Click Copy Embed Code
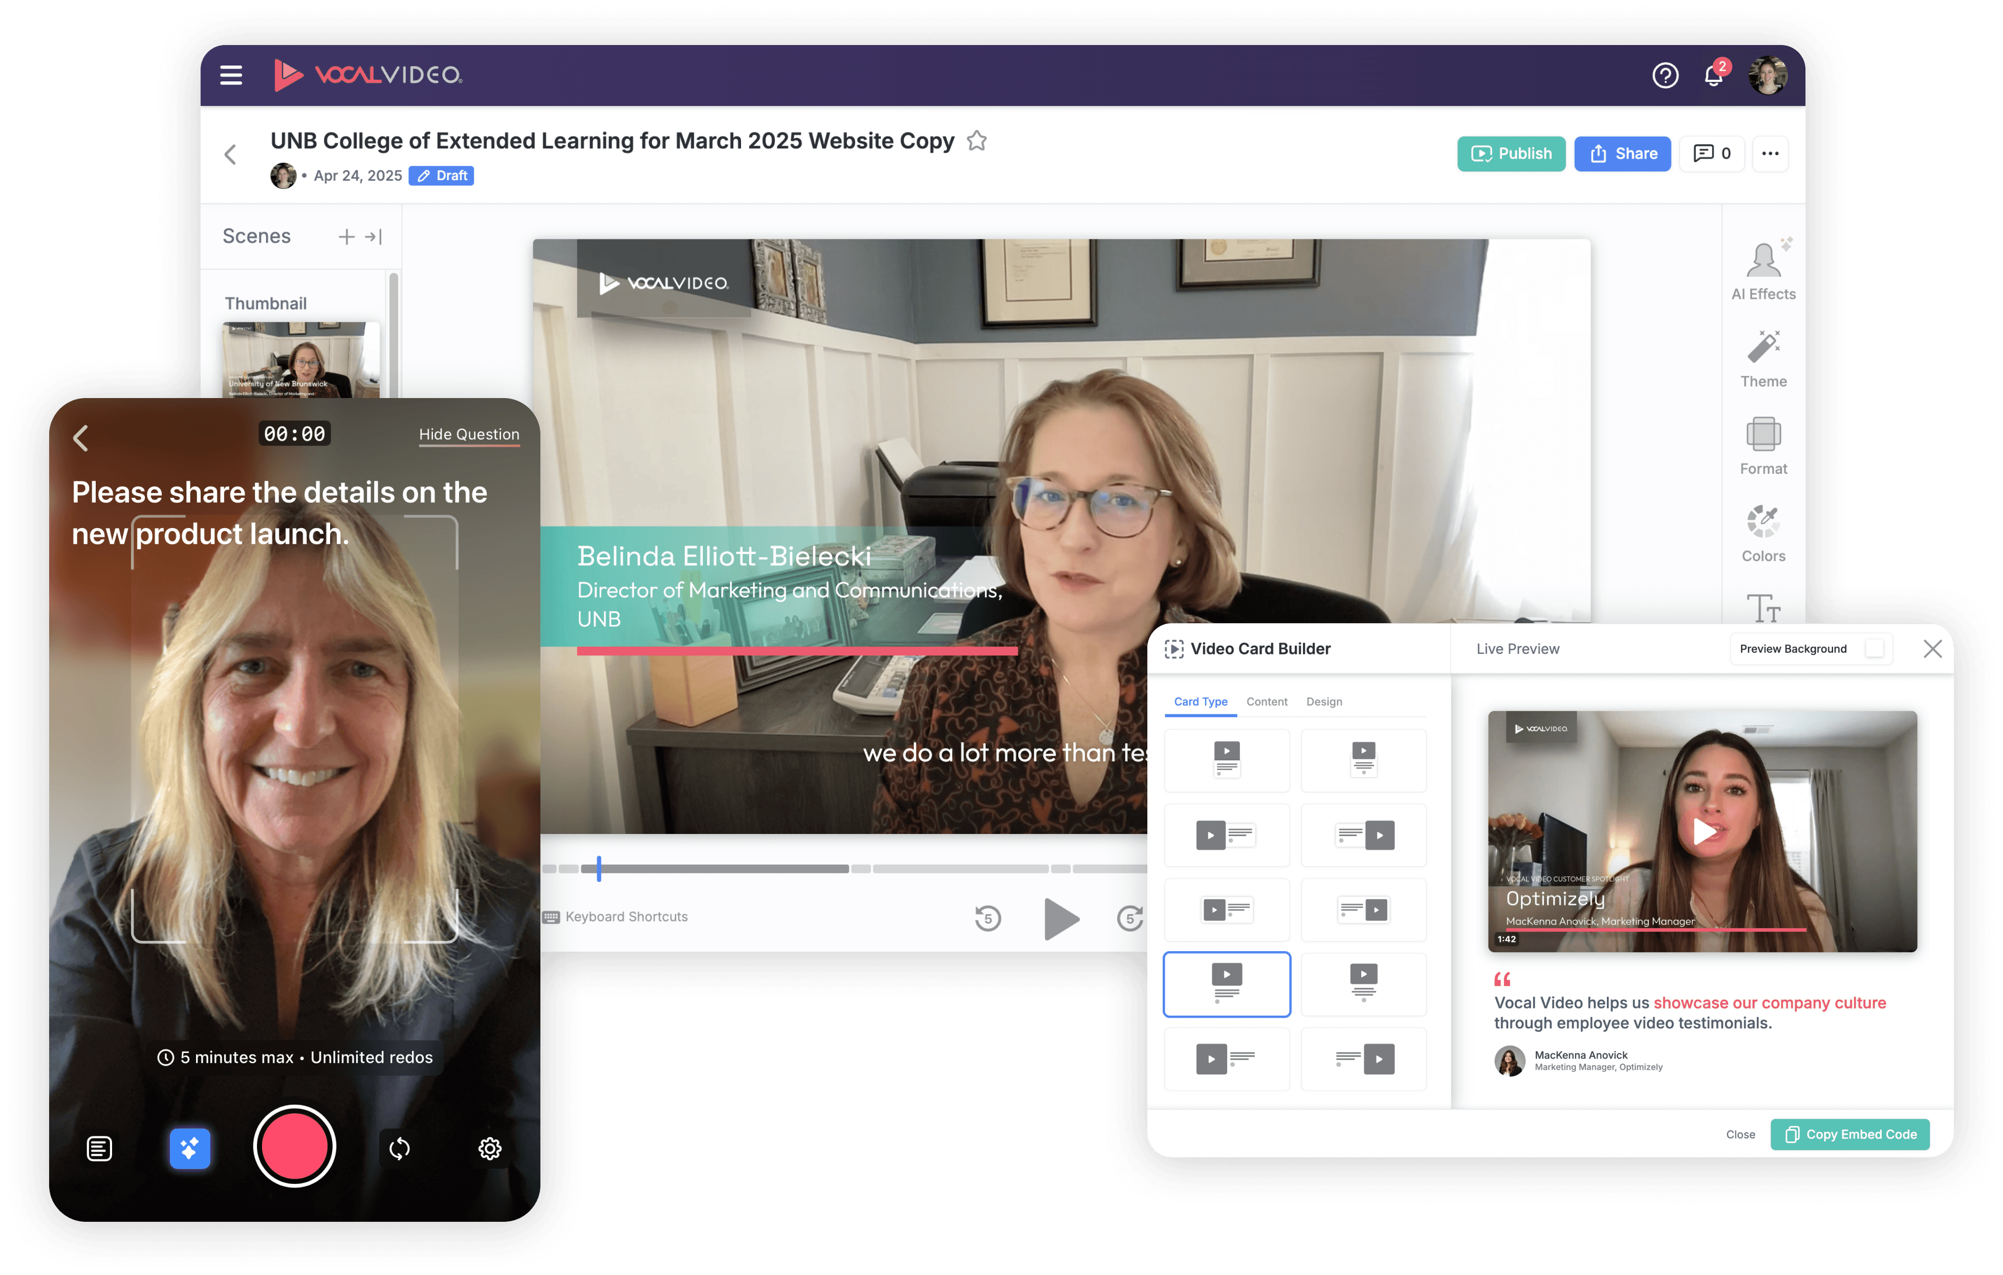The width and height of the screenshot is (2003, 1275). 1850,1134
